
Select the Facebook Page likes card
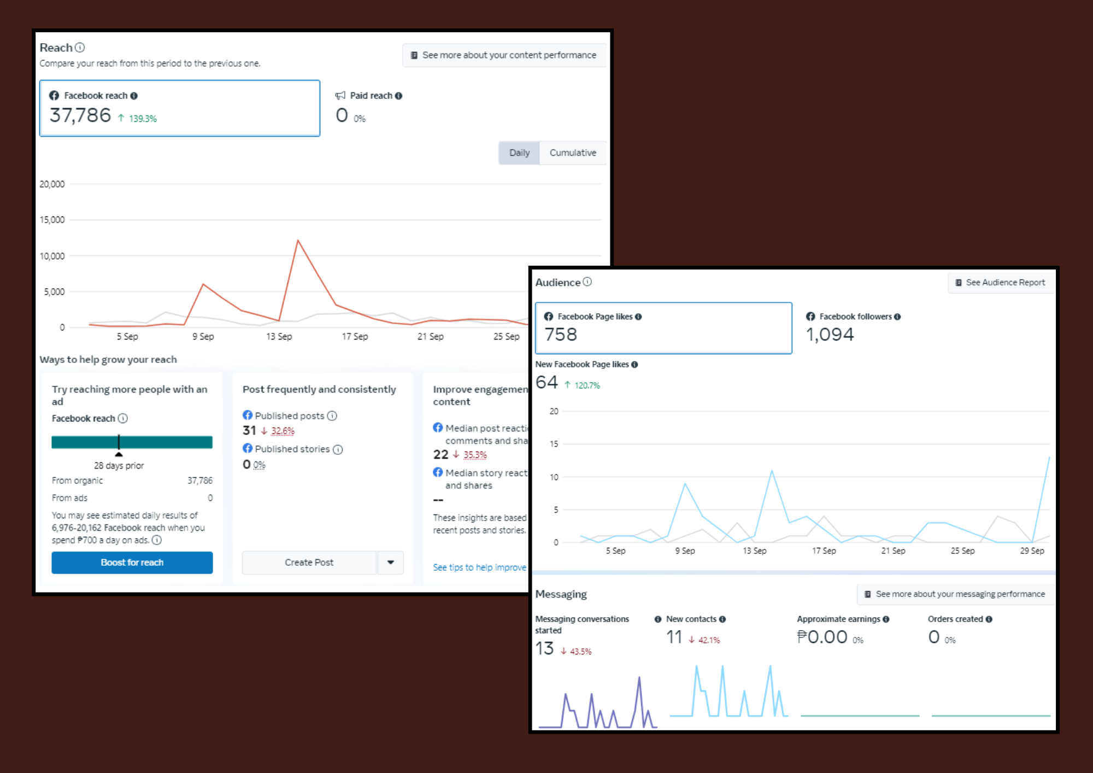point(663,327)
